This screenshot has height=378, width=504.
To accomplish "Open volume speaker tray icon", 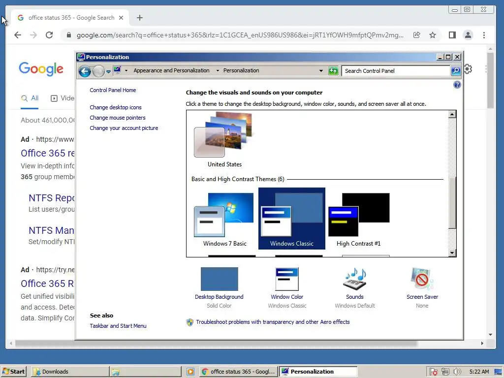I will 457,372.
